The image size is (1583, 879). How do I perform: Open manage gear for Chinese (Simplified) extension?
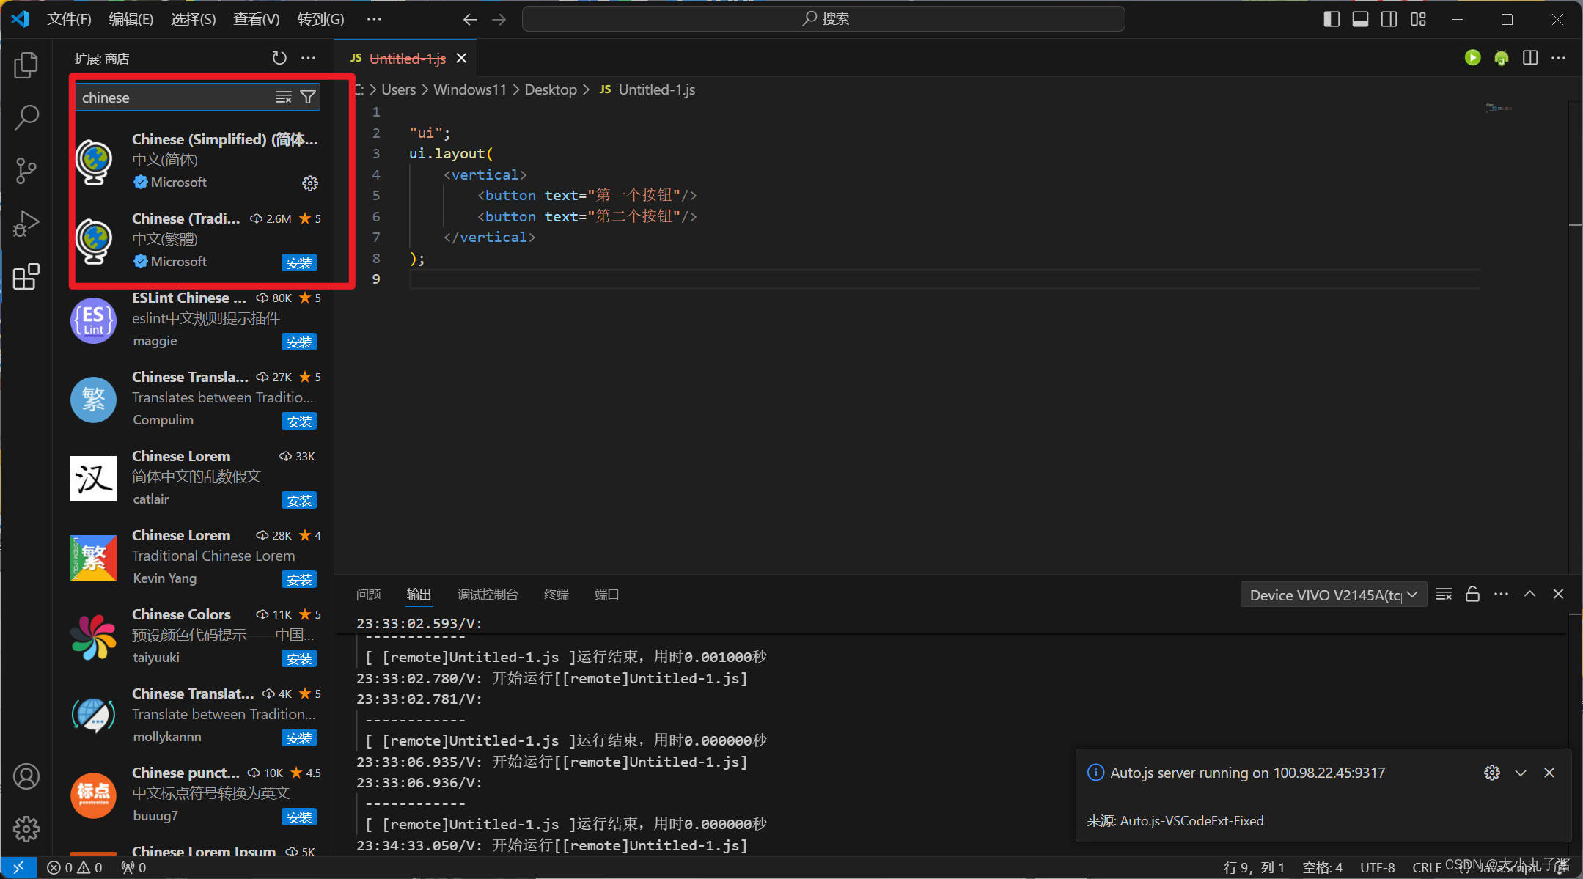point(310,183)
